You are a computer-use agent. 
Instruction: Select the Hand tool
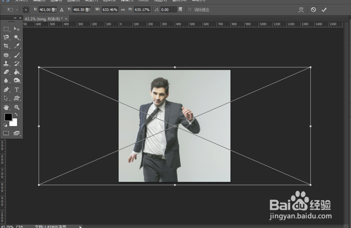click(6, 107)
